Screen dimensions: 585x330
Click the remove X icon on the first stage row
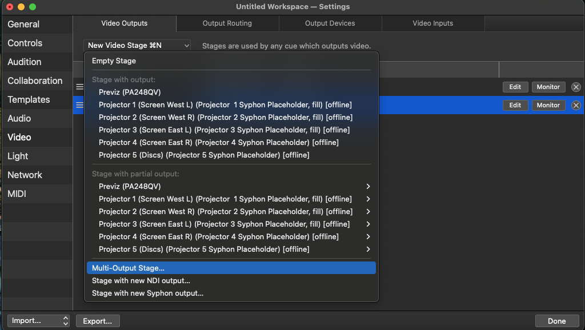tap(576, 87)
